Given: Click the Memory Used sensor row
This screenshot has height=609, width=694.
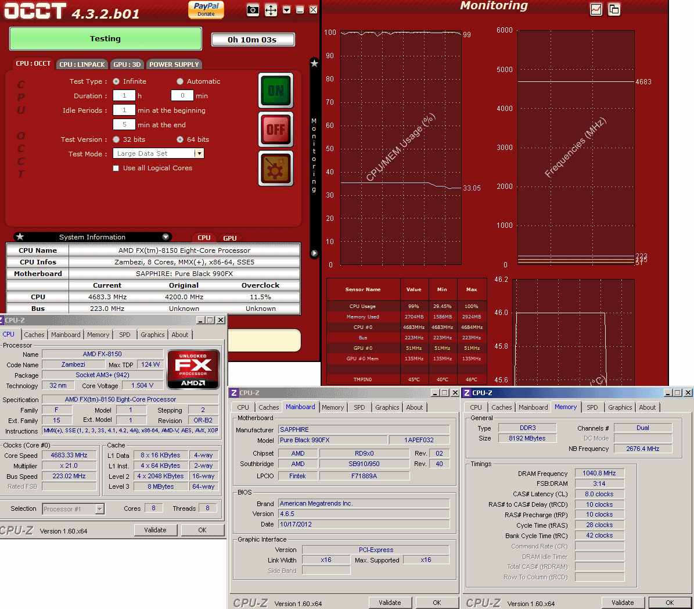Looking at the screenshot, I should (407, 317).
